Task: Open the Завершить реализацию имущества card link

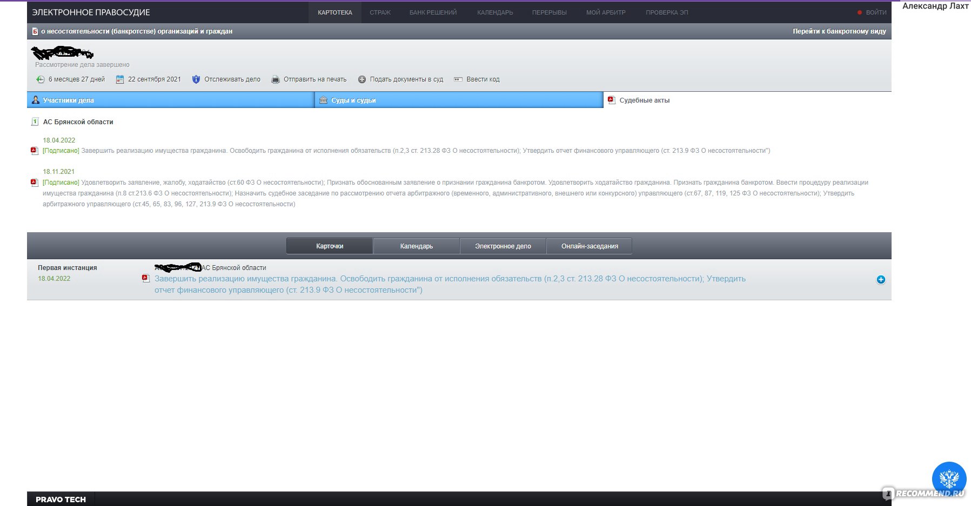Action: pos(450,285)
